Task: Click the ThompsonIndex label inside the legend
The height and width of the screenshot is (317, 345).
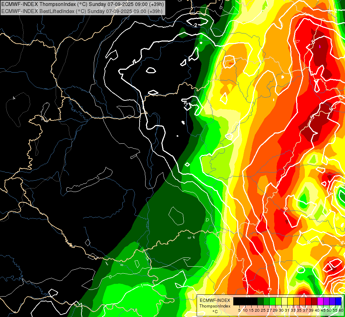Action: pos(215,306)
